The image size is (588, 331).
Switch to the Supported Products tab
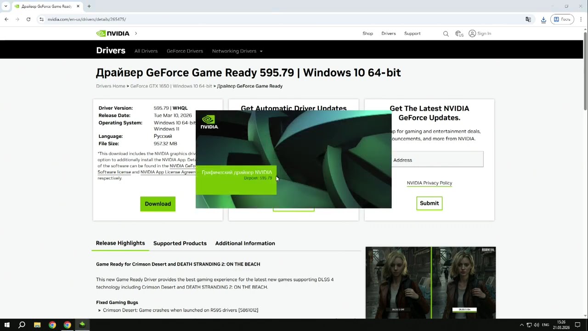tap(180, 243)
